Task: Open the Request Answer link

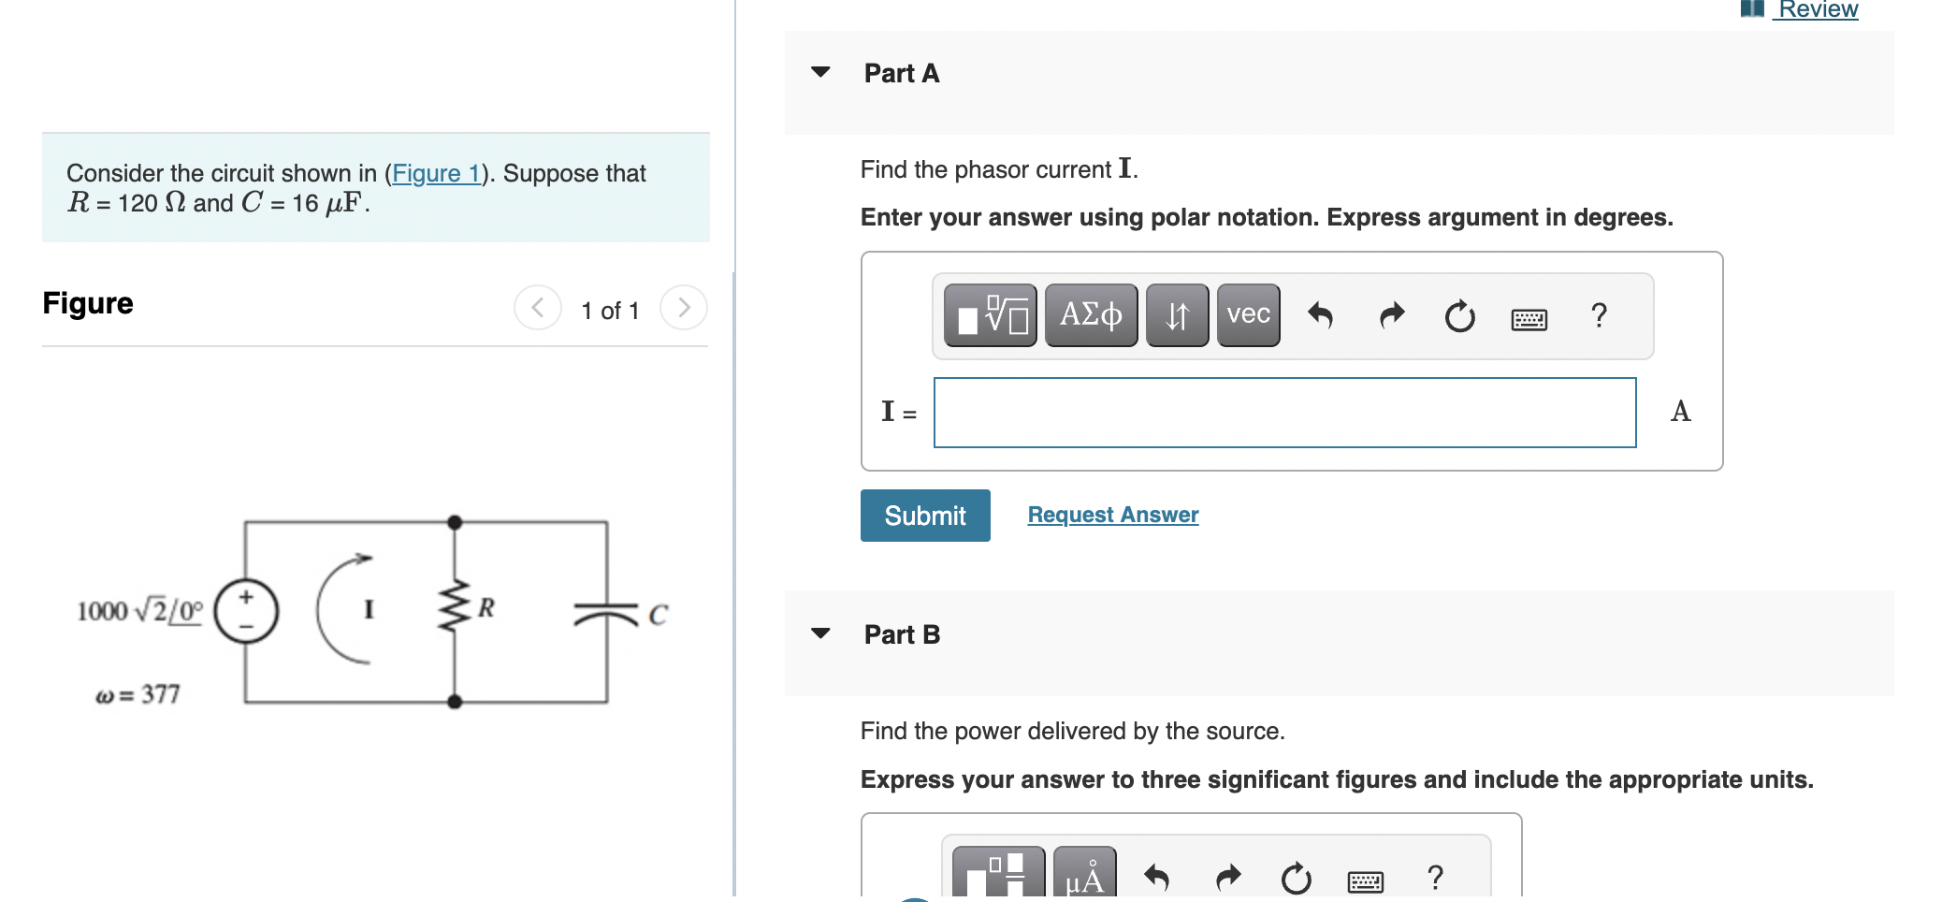Action: [x=1111, y=514]
